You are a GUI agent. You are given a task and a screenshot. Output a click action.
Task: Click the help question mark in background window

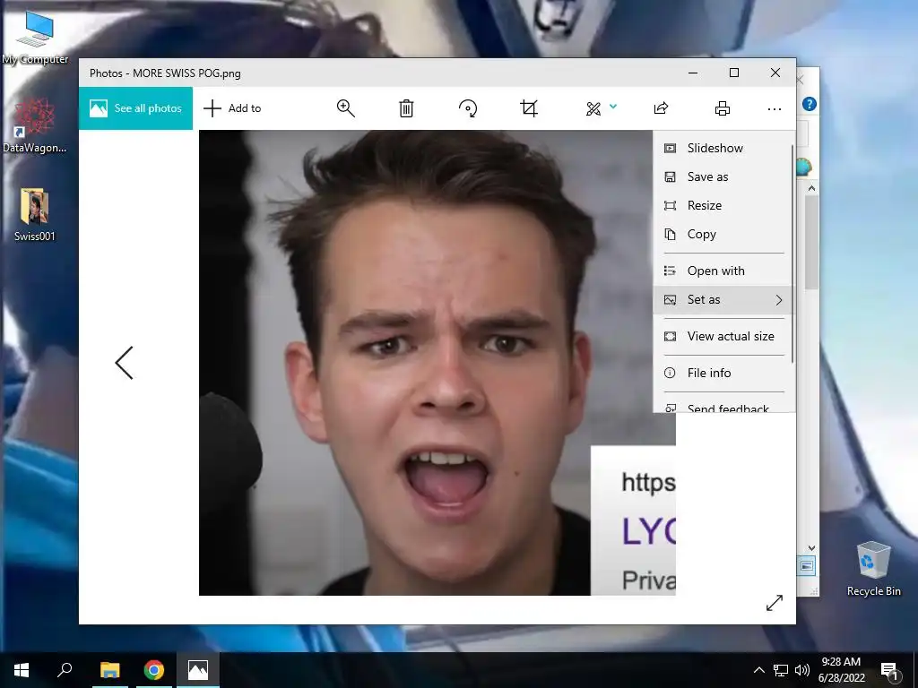point(810,104)
